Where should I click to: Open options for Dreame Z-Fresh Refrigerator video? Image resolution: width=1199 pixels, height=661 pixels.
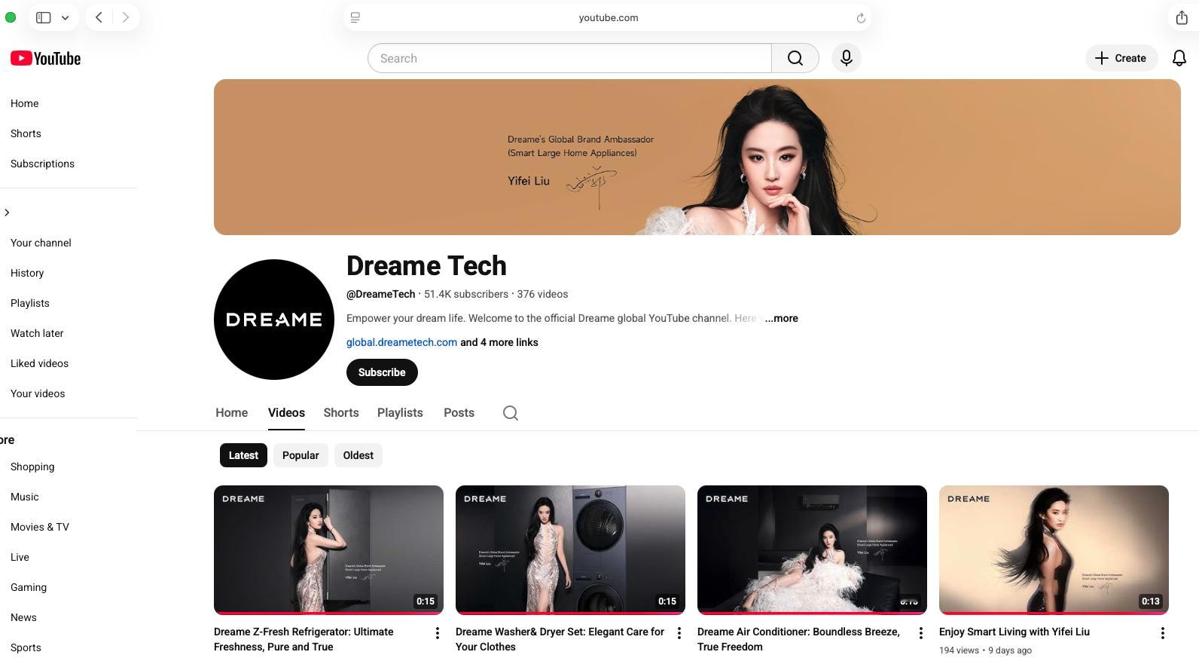[437, 633]
